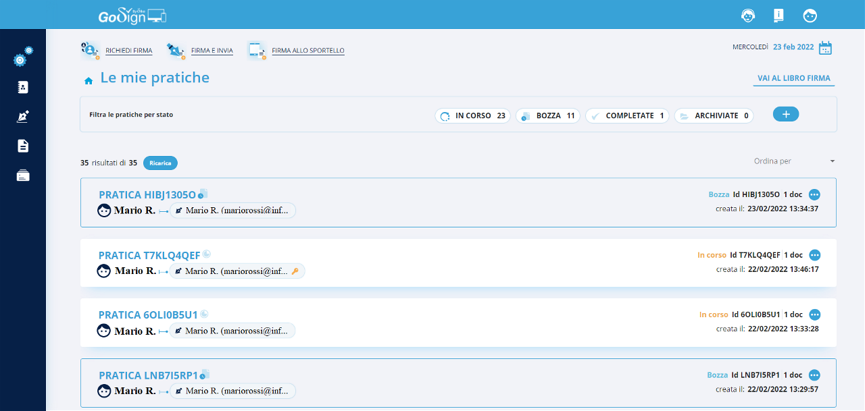The width and height of the screenshot is (865, 411).
Task: Open options menu for PRATICA HIBJ1305O
Action: coord(814,194)
